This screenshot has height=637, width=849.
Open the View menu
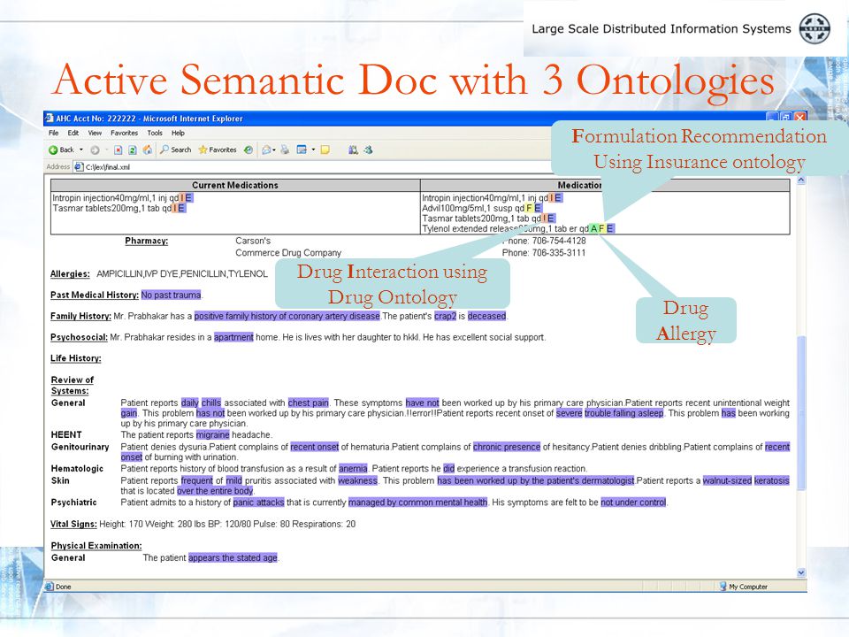(95, 133)
